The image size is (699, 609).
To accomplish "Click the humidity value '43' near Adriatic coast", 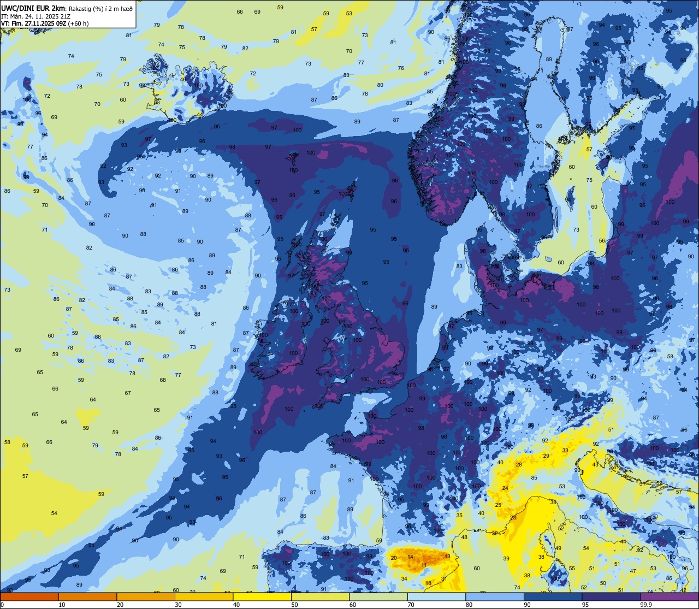I will 596,465.
